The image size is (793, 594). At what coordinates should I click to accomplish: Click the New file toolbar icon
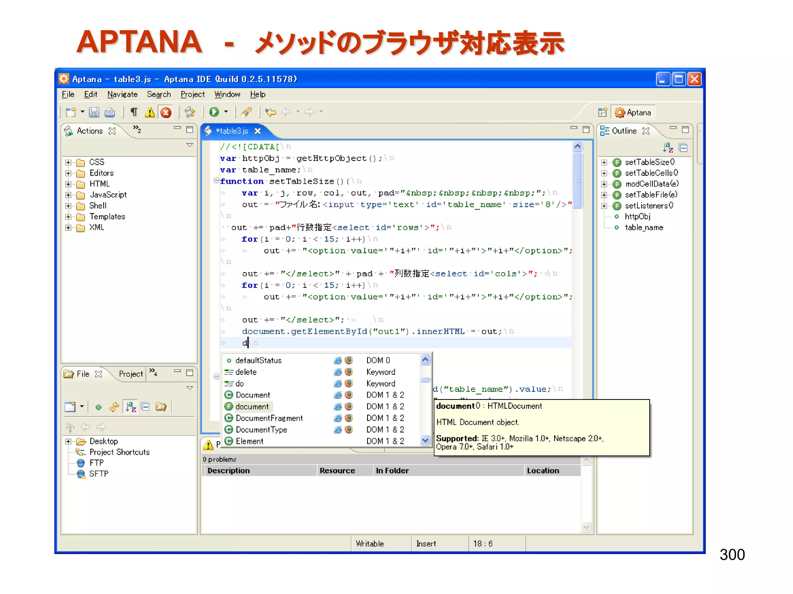70,112
